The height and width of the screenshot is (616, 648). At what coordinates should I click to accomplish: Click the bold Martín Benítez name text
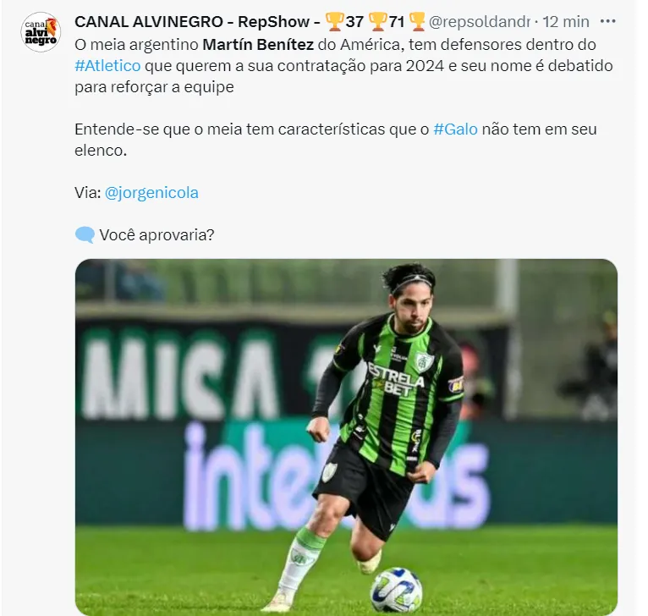258,45
